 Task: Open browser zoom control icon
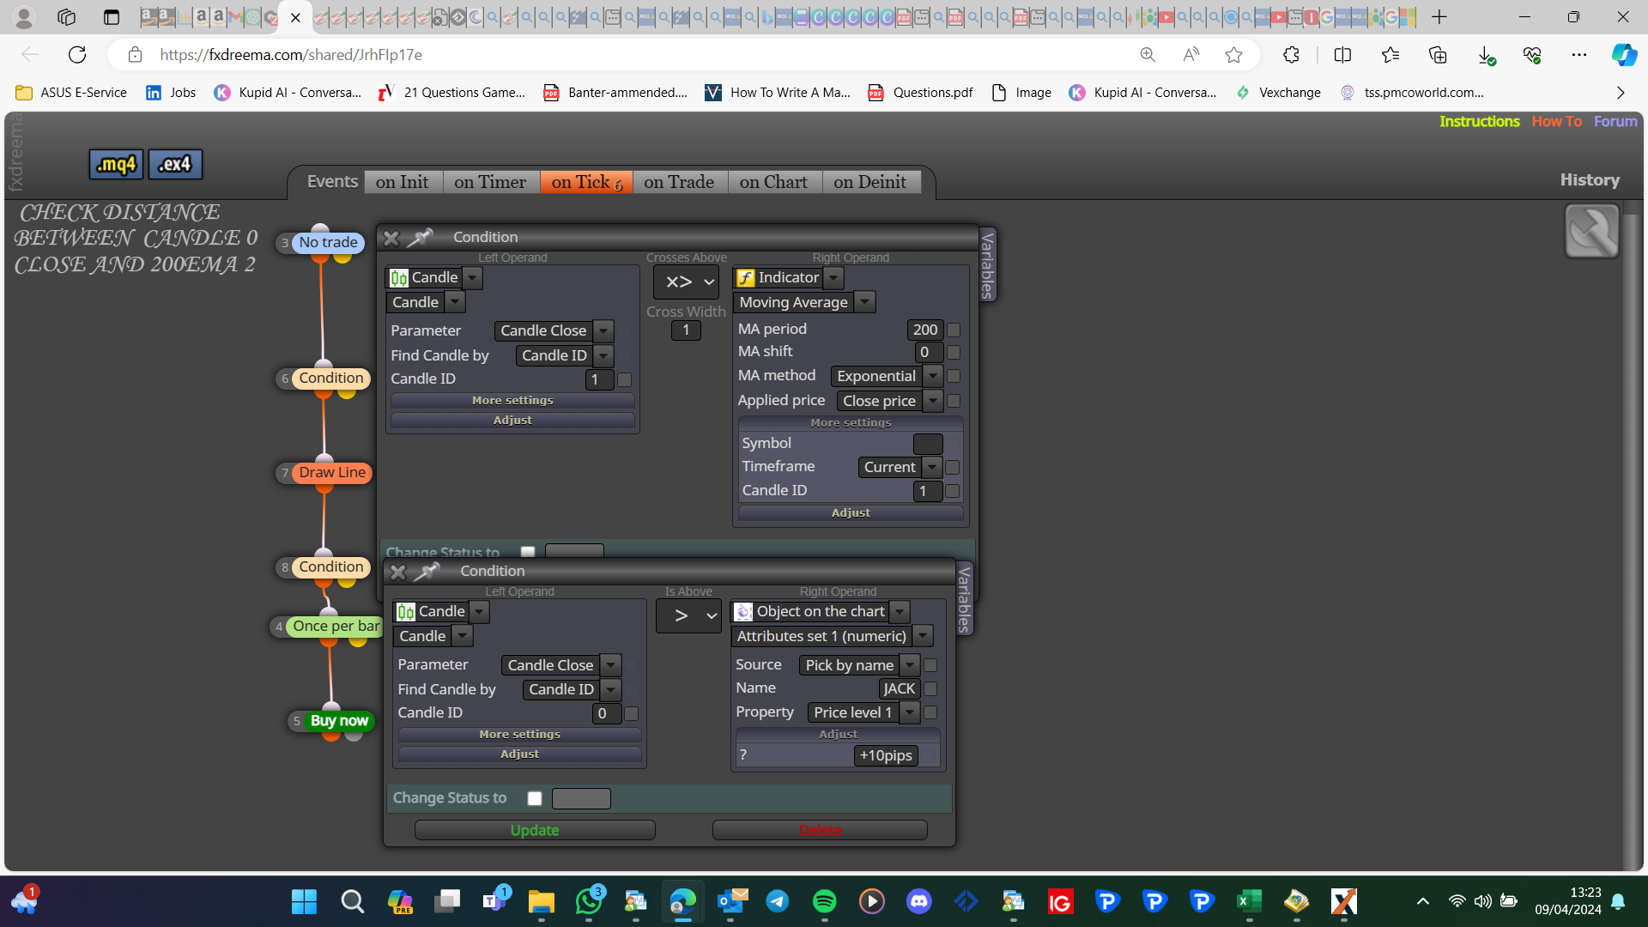tap(1148, 55)
